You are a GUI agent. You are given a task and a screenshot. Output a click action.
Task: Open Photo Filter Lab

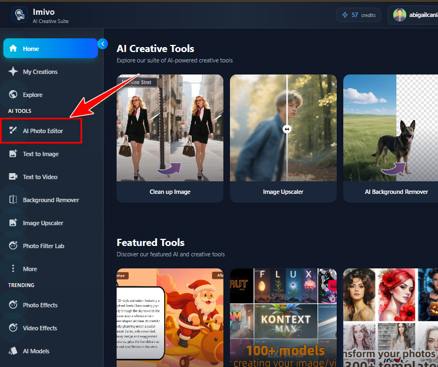coord(50,246)
